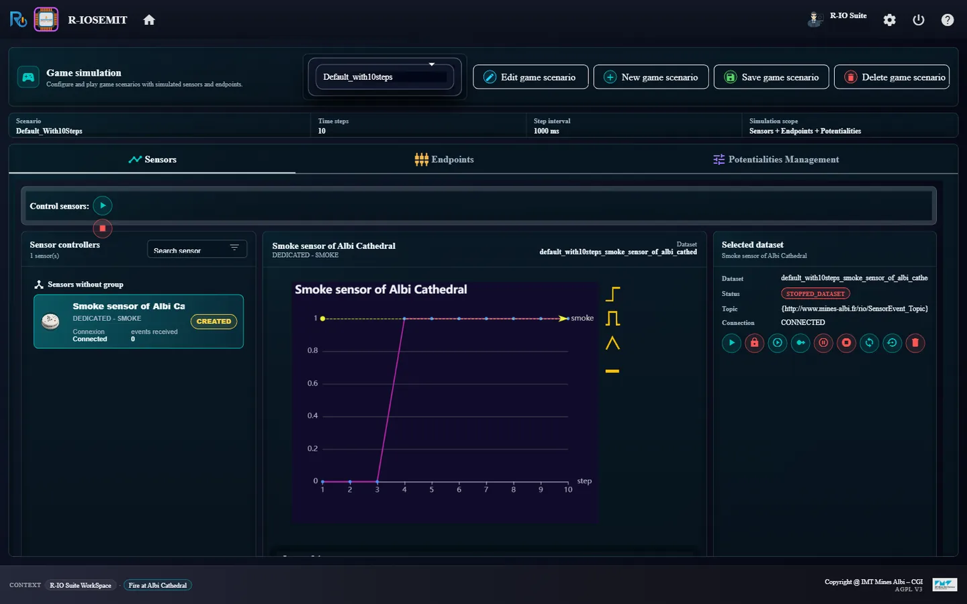Open settings gear icon
The height and width of the screenshot is (604, 967).
(x=890, y=20)
